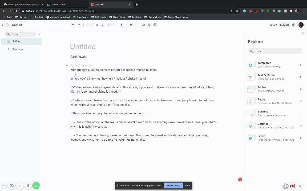Open The Guide bookmark
307x191 pixels.
[x=80, y=17]
